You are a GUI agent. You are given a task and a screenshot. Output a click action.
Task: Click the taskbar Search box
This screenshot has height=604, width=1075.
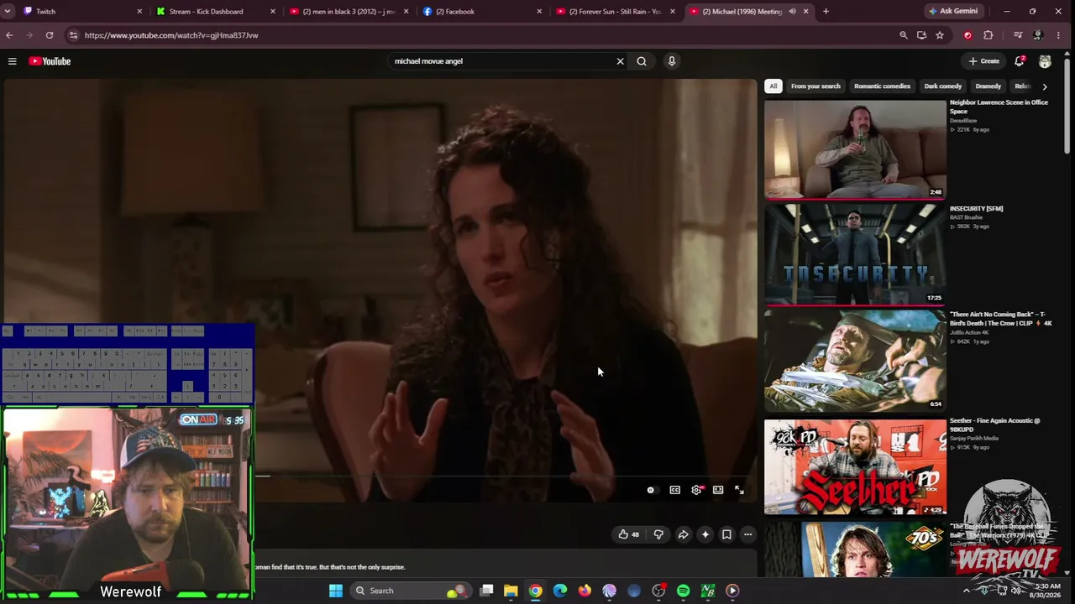[x=411, y=591]
